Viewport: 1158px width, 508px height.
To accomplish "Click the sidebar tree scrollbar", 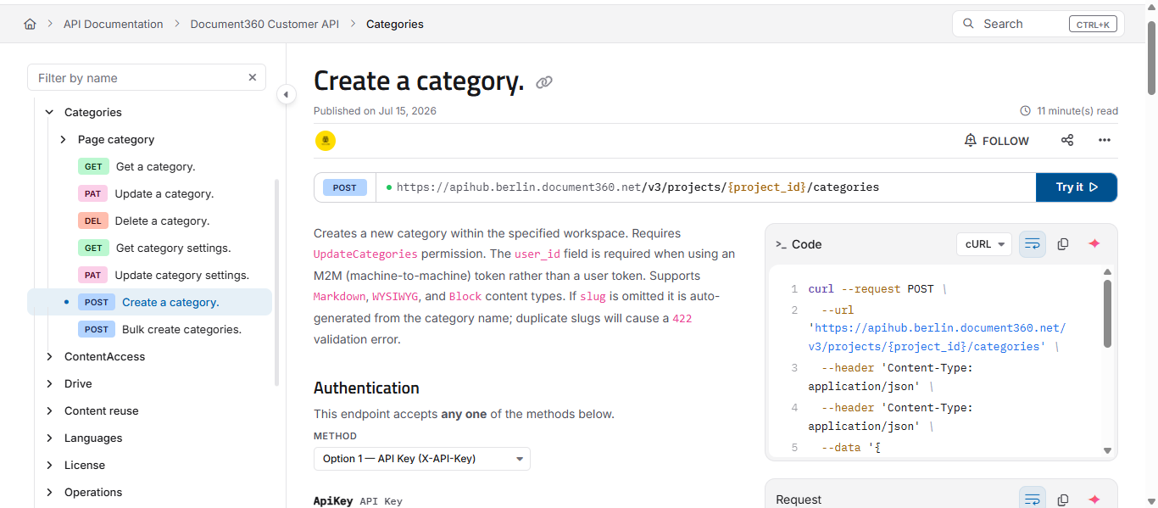I will 276,282.
